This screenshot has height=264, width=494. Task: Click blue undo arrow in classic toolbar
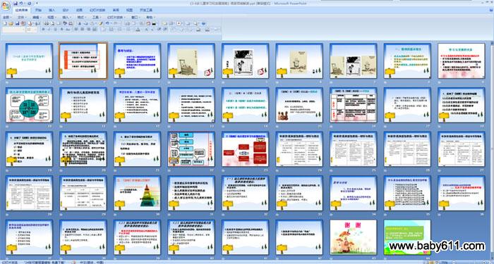[x=107, y=23]
